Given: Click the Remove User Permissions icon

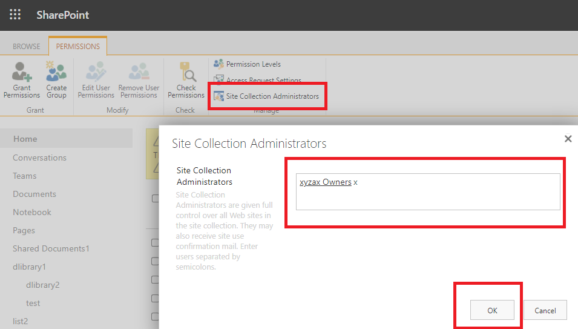Looking at the screenshot, I should (139, 71).
